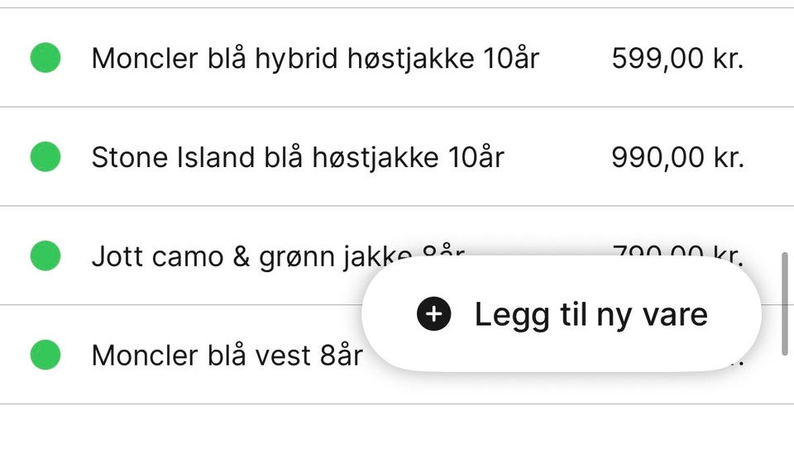
Task: Tap the word Moncler in the vest row
Action: coord(145,355)
